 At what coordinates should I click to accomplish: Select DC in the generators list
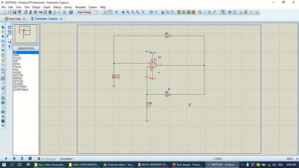click(x=26, y=53)
